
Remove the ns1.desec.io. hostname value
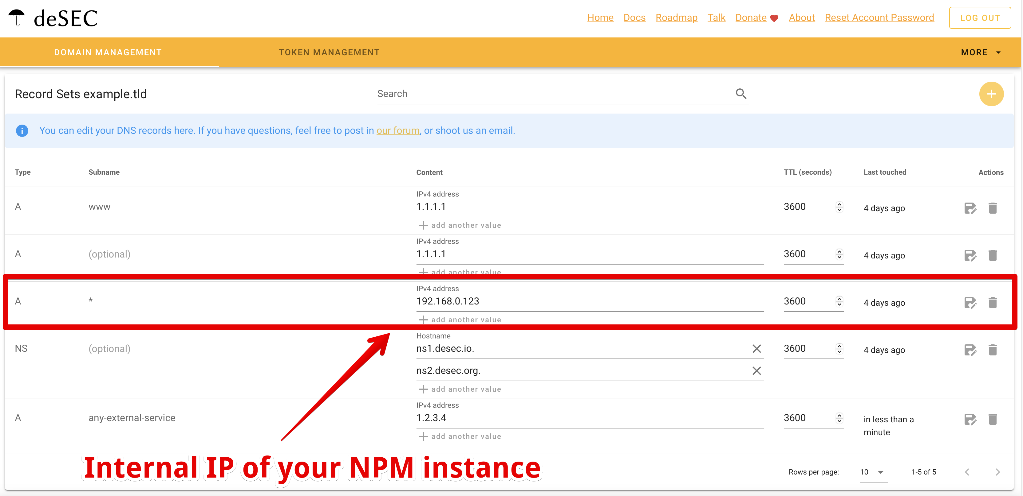click(756, 348)
